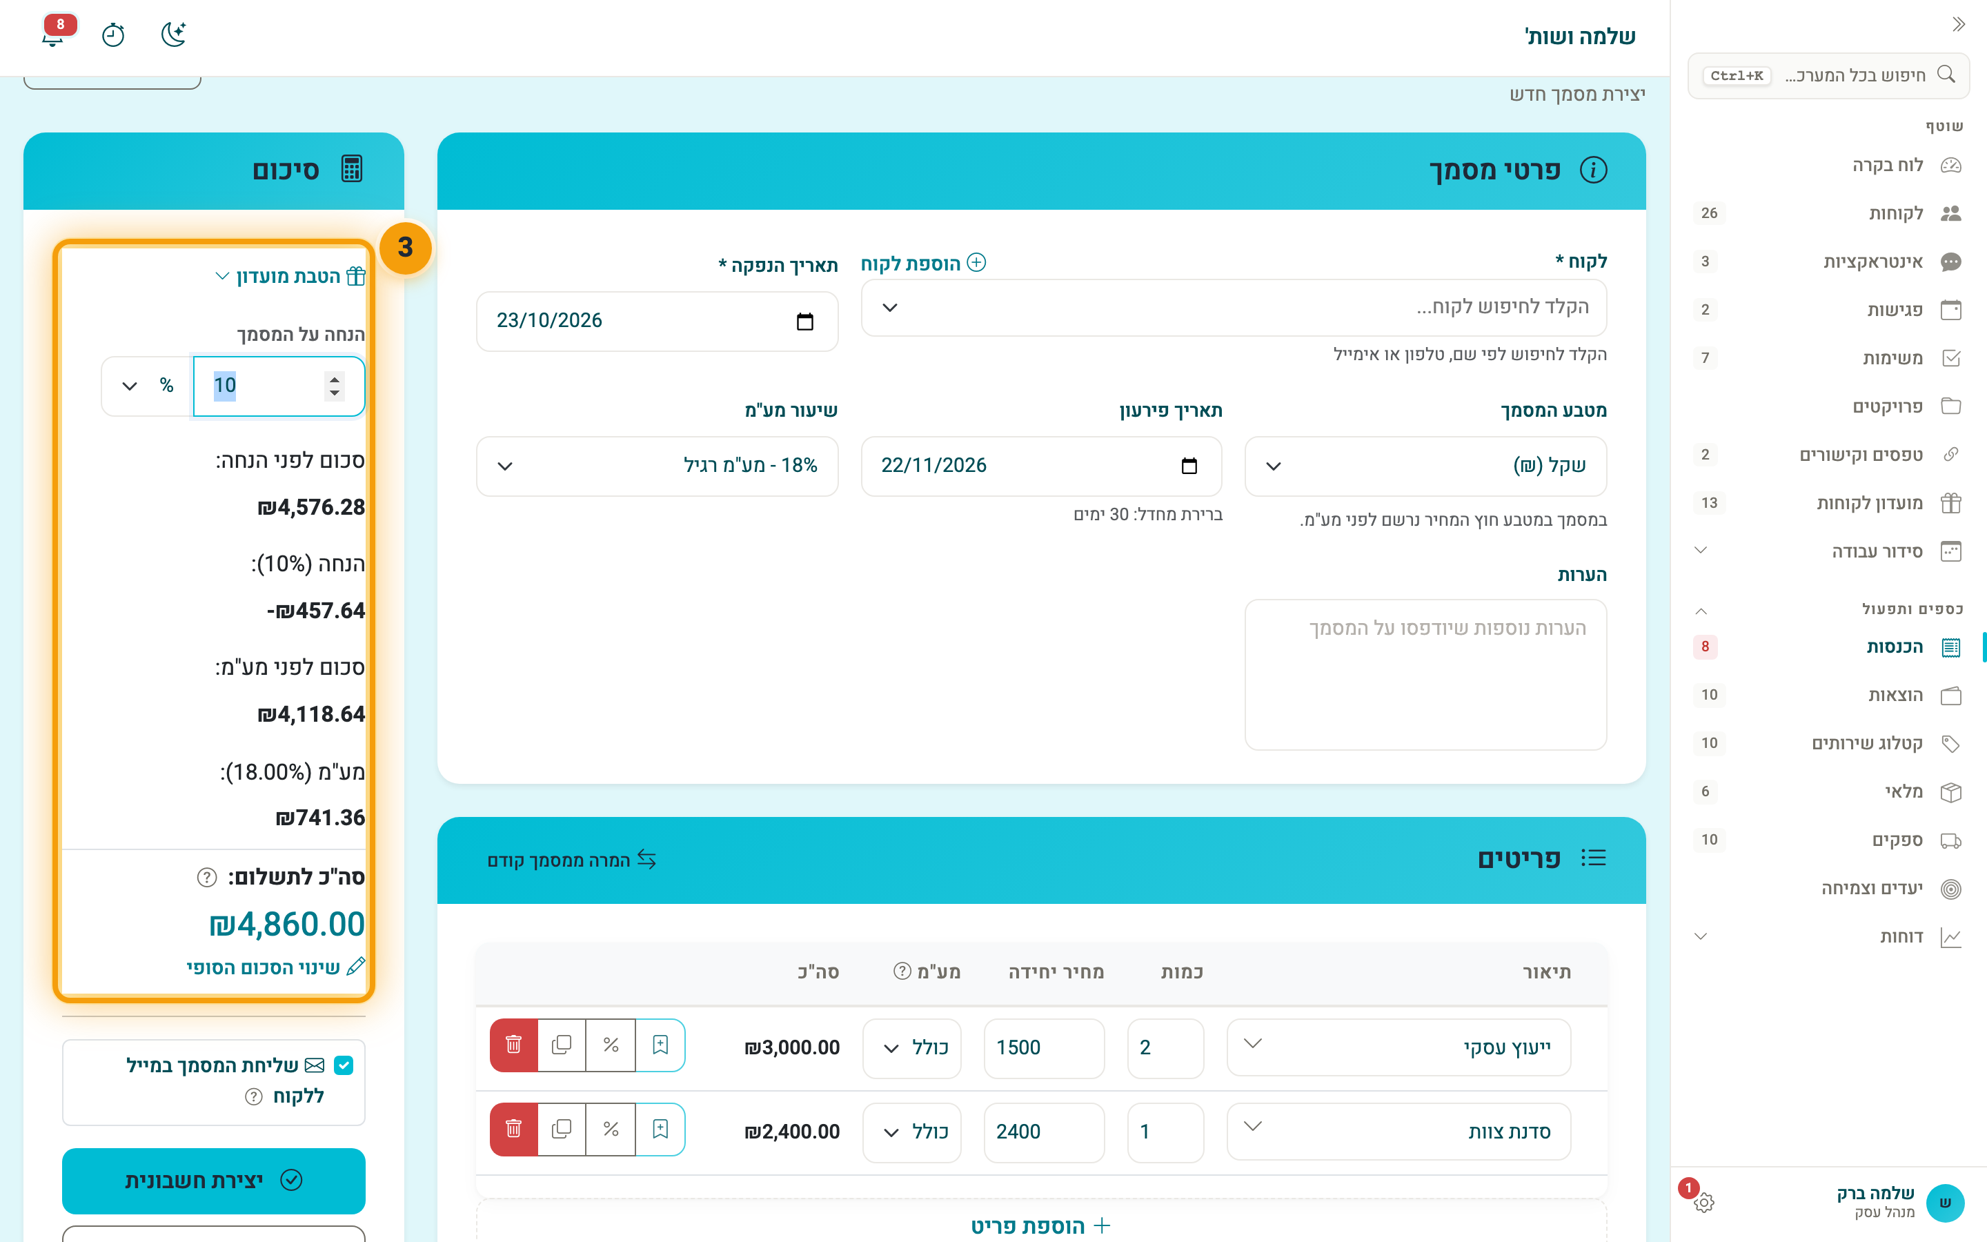Click הוספת לקוח link
1987x1242 pixels.
pos(923,264)
